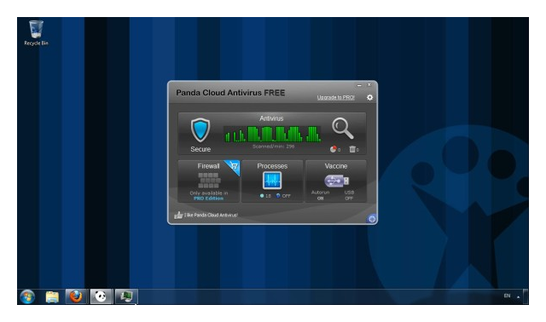Viewport: 546px width, 322px height.
Task: Click the Processes heading
Action: click(x=272, y=166)
